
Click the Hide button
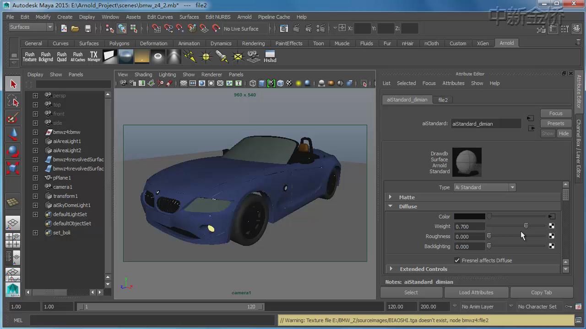pyautogui.click(x=564, y=133)
